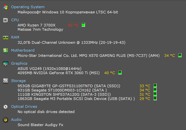
Task: Click the Operating System Windows flag icon
Action: click(6, 7)
